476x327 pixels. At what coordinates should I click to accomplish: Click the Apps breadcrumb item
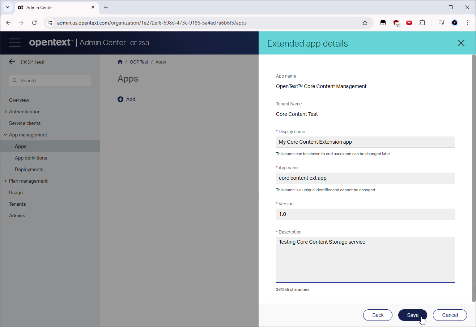(x=161, y=62)
